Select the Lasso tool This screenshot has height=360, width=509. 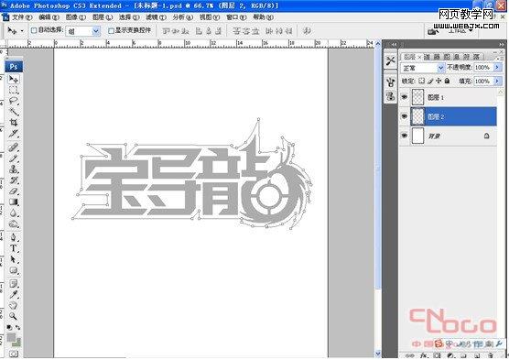14,101
